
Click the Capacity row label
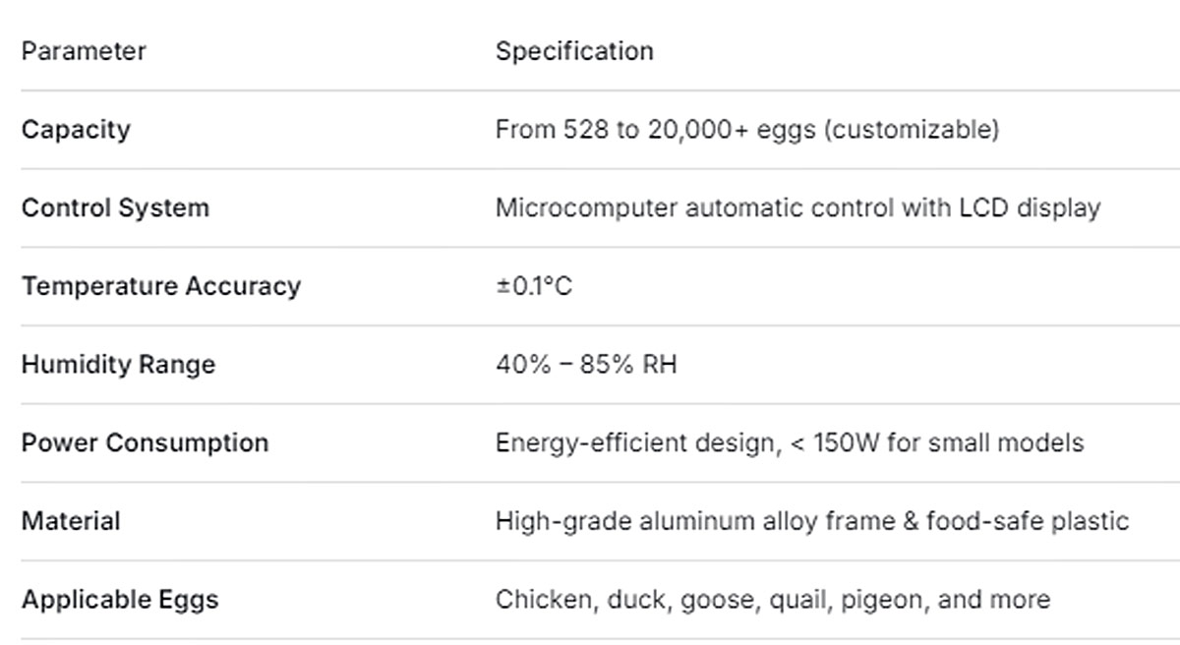click(76, 130)
